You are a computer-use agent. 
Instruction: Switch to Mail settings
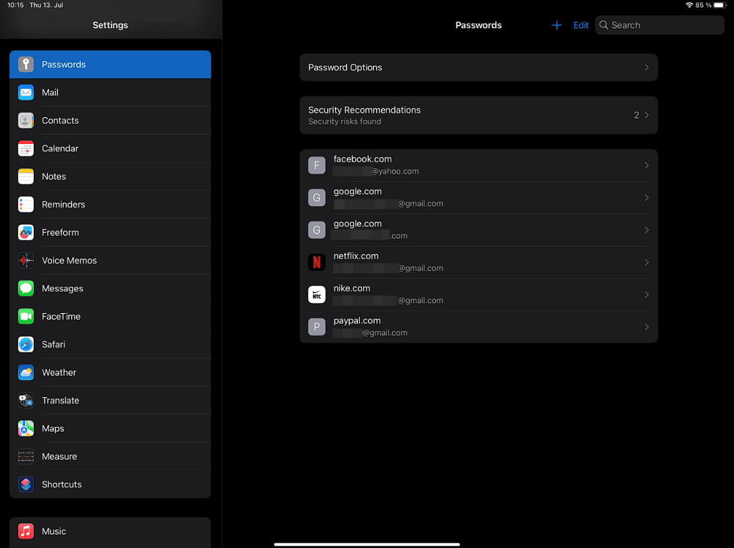pos(110,93)
